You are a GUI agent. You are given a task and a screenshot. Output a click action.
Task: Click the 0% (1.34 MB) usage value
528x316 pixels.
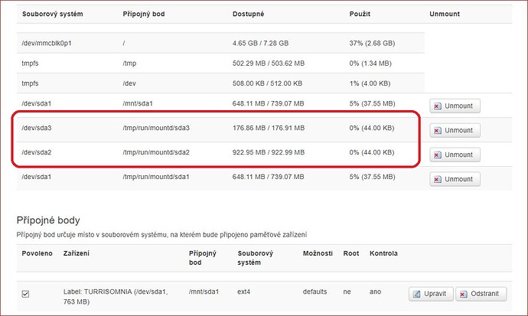[x=370, y=64]
